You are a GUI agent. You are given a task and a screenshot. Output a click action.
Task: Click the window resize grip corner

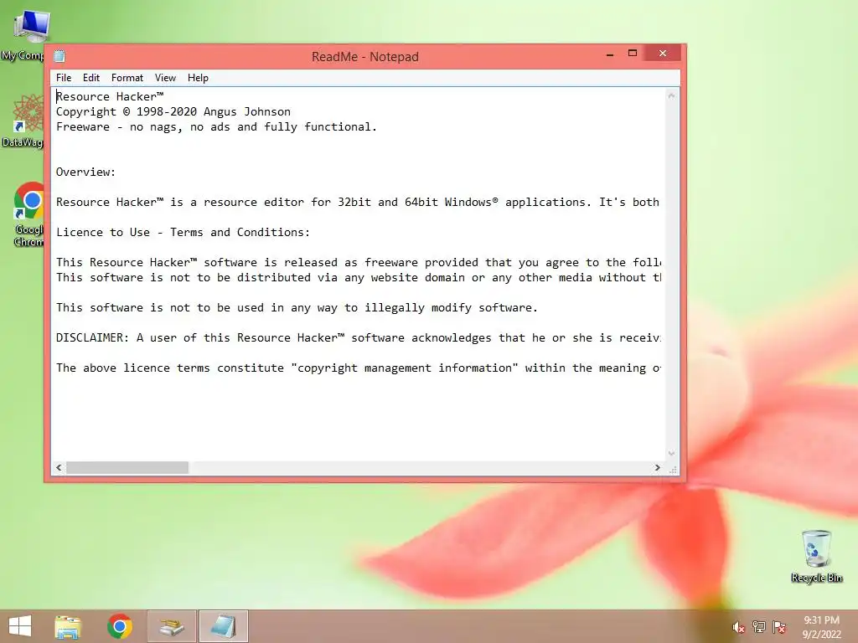coord(673,470)
